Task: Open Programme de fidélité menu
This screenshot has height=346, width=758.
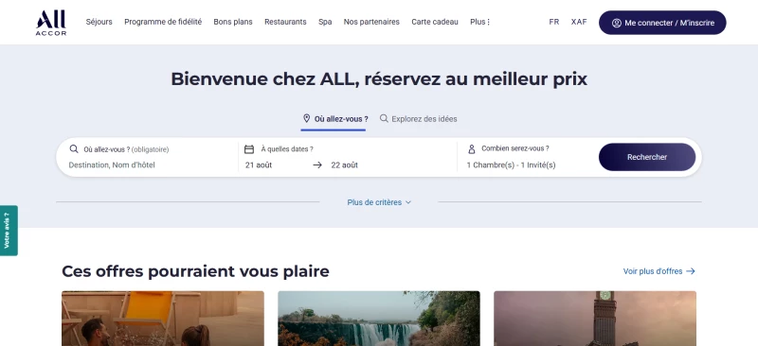Action: tap(163, 22)
